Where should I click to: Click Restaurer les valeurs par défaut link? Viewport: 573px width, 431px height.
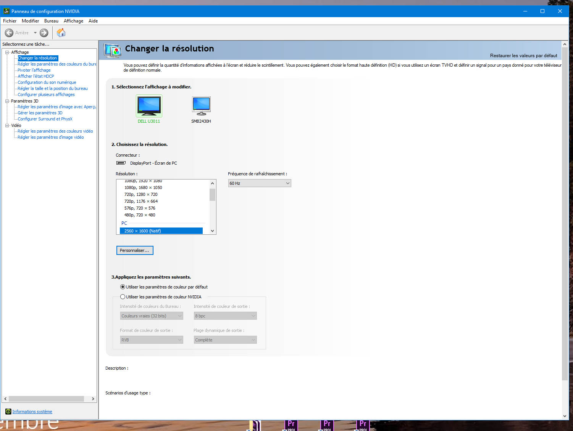click(x=523, y=56)
